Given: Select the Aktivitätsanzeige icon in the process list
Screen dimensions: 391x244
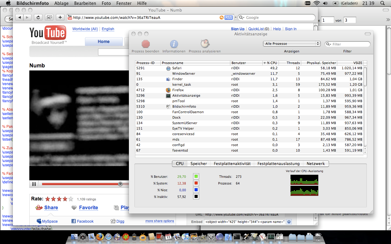Looking at the screenshot, I should click(x=168, y=95).
